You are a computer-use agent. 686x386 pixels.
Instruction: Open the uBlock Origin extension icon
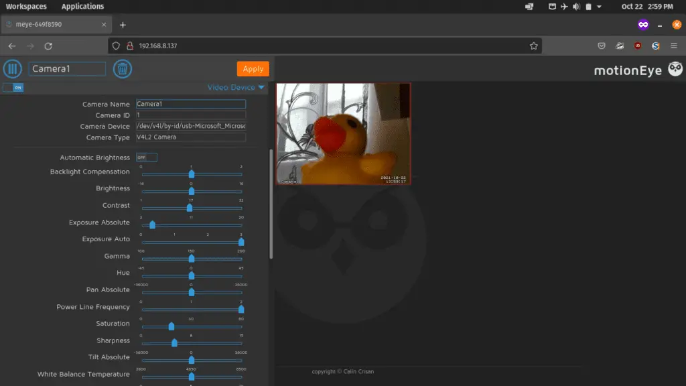[638, 46]
